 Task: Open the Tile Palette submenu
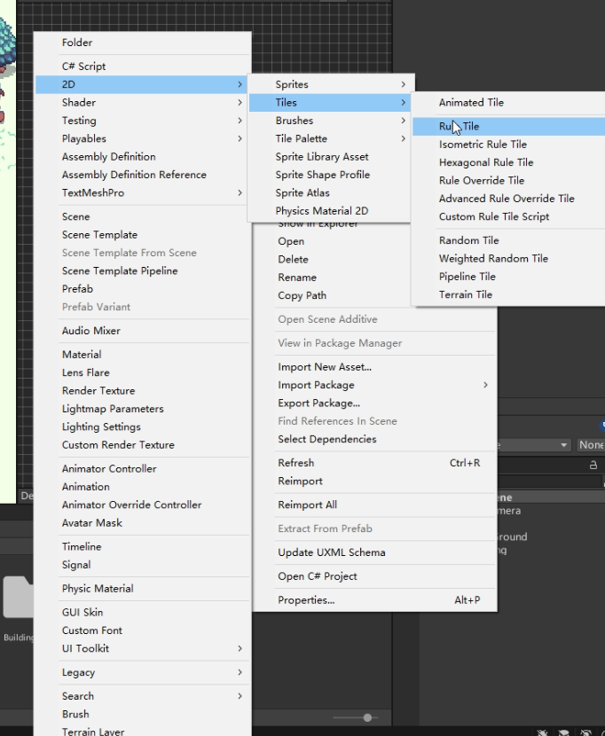(330, 138)
